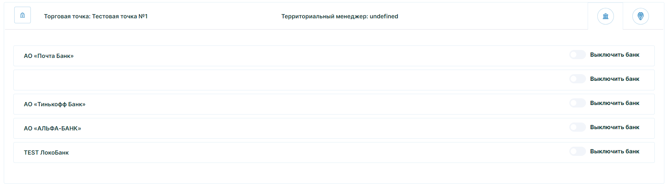Click the shopping bag icon button
669x185 pixels.
(23, 15)
